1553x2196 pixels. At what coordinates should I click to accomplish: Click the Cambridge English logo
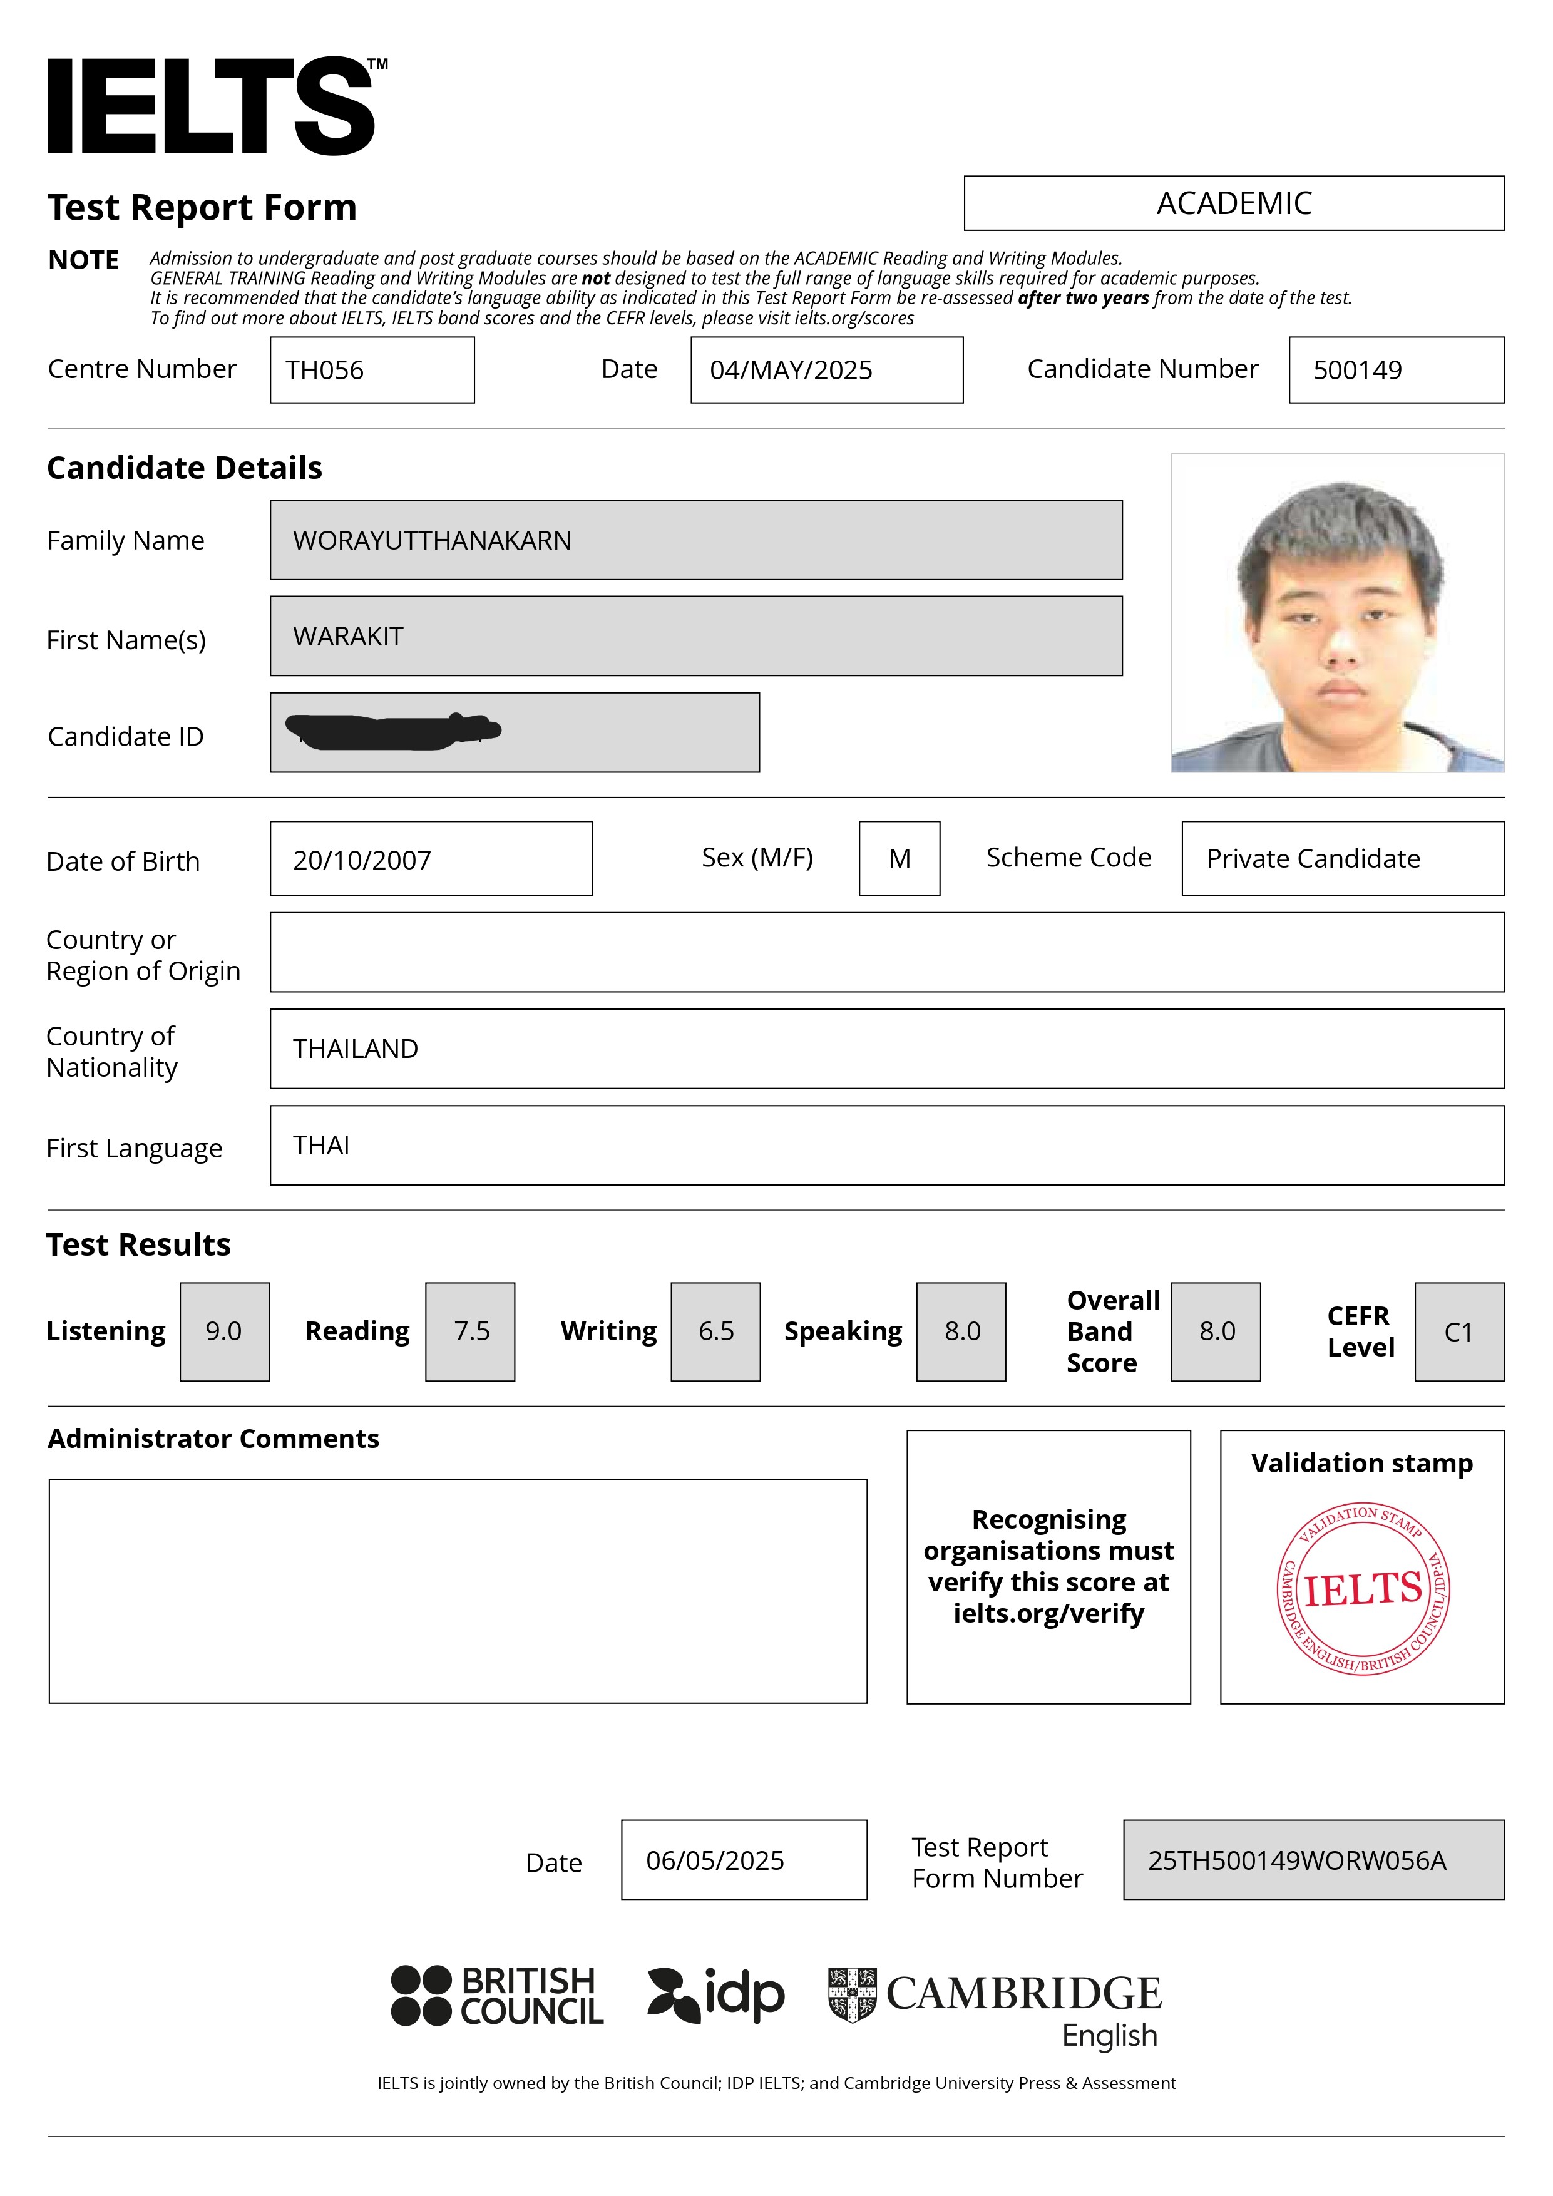click(x=995, y=2009)
